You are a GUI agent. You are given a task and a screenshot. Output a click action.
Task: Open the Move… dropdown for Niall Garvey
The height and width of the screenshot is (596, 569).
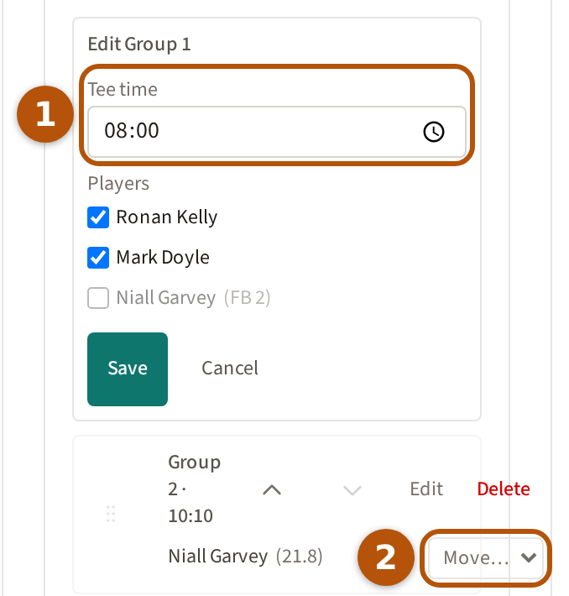486,557
